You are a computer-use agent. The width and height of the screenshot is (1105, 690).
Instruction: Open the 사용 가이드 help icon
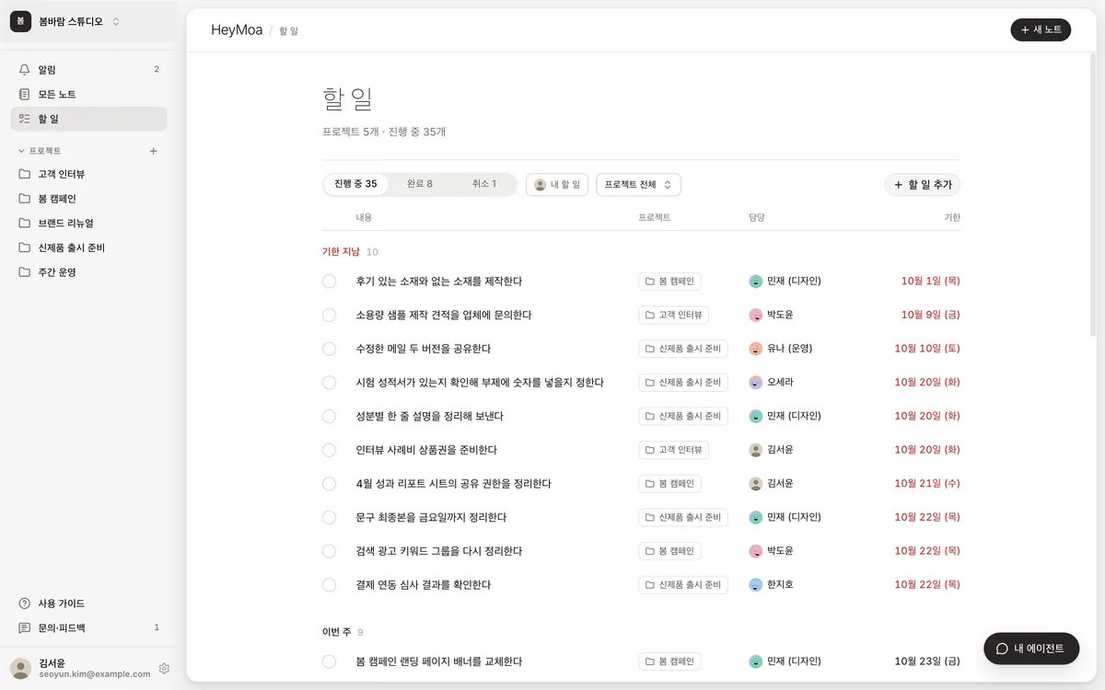25,604
